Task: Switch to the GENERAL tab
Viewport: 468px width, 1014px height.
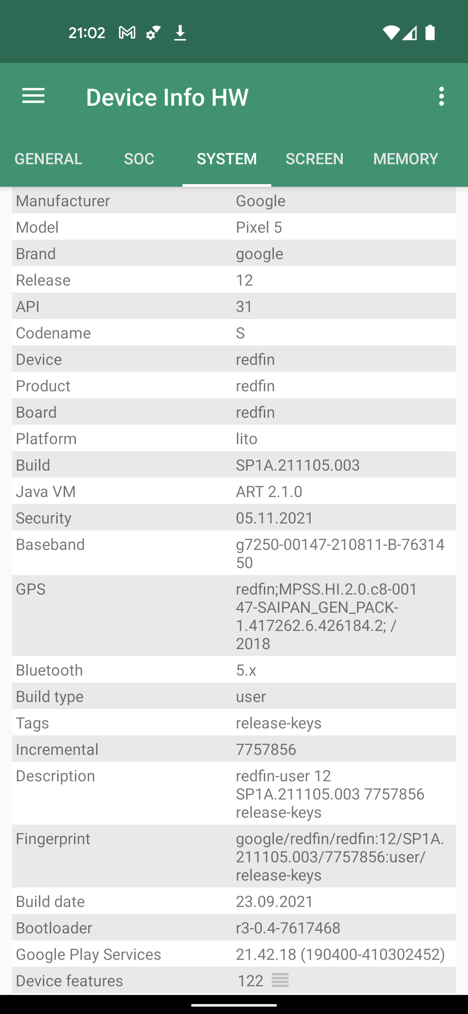Action: 49,159
